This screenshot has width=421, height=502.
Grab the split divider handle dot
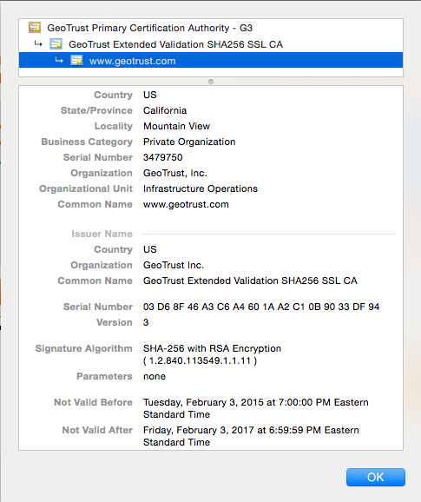pos(211,82)
